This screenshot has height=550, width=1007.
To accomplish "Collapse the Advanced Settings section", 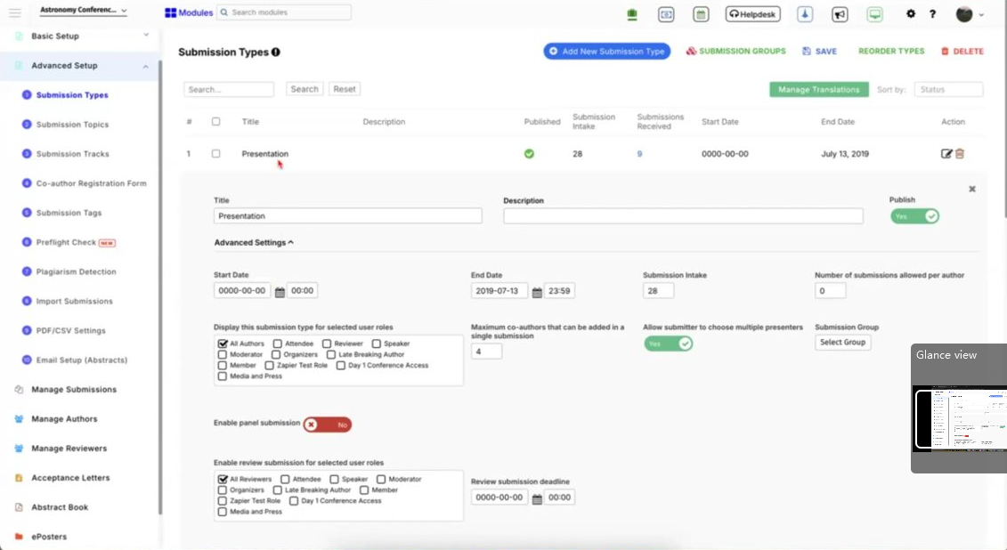I will 254,243.
